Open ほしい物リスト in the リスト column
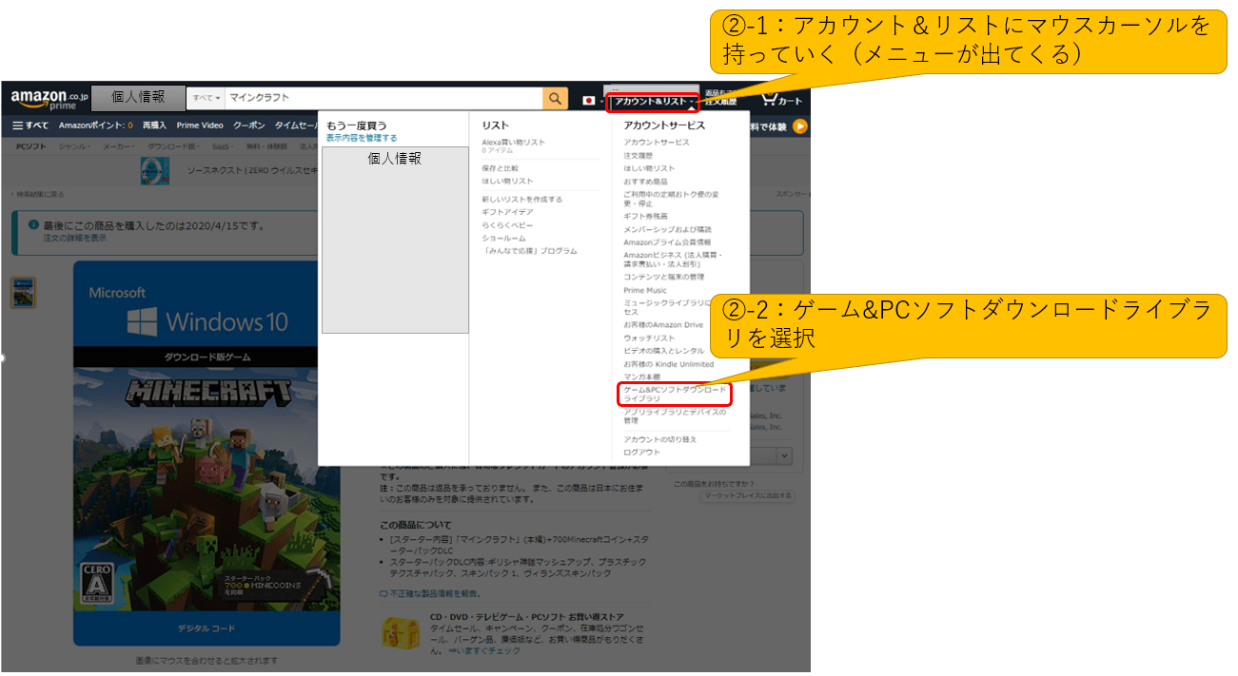 pyautogui.click(x=507, y=181)
